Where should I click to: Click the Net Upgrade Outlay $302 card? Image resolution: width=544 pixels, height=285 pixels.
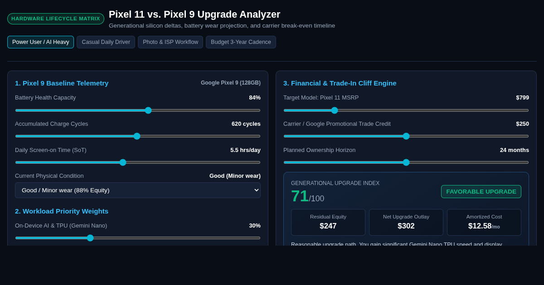tap(406, 222)
